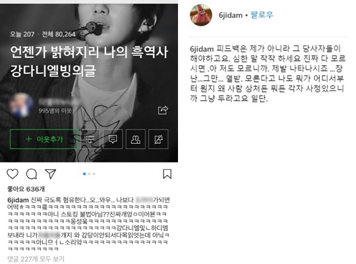Follow 6jidam via 팔로우 link
The height and width of the screenshot is (264, 356).
(x=262, y=15)
